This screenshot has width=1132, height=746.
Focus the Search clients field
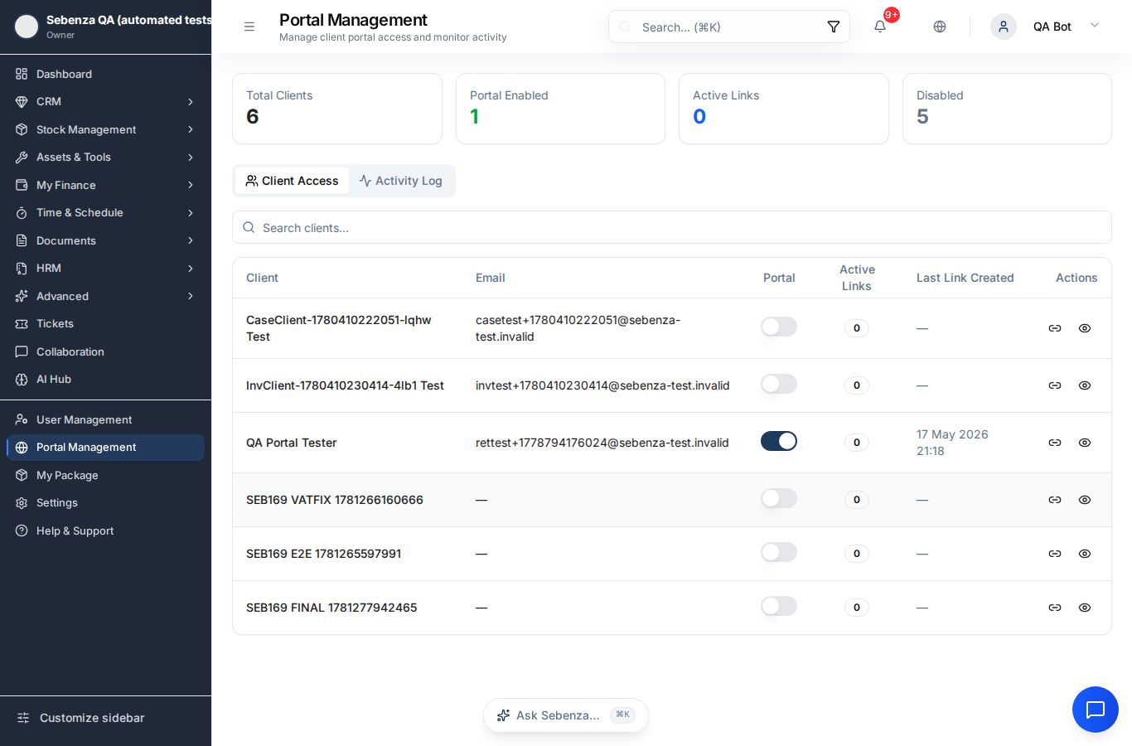point(672,227)
